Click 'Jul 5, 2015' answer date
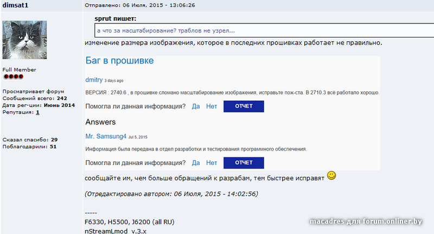This screenshot has height=234, width=434. pyautogui.click(x=138, y=137)
